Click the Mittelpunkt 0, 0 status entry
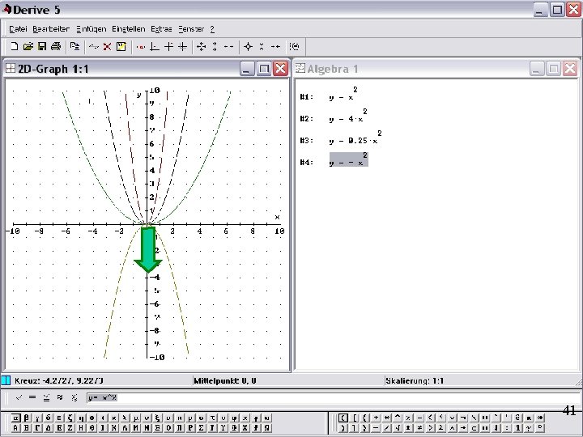 (225, 380)
